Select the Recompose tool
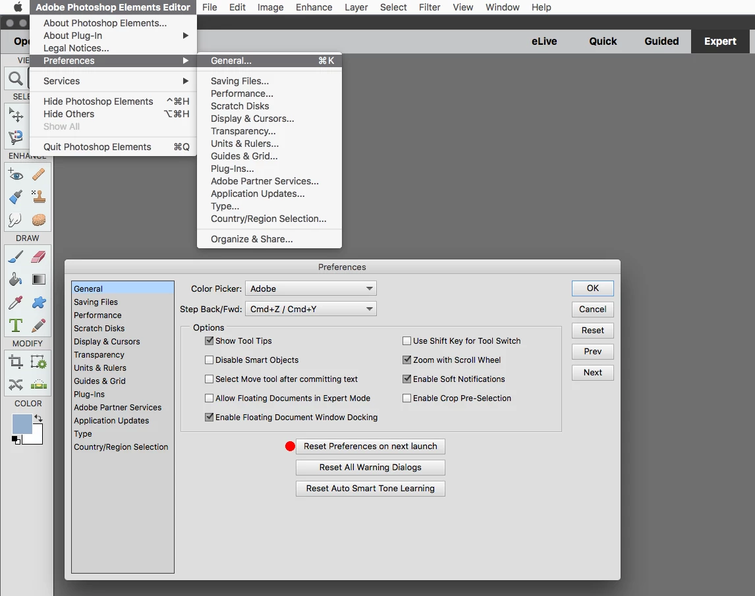The width and height of the screenshot is (755, 596). tap(38, 362)
